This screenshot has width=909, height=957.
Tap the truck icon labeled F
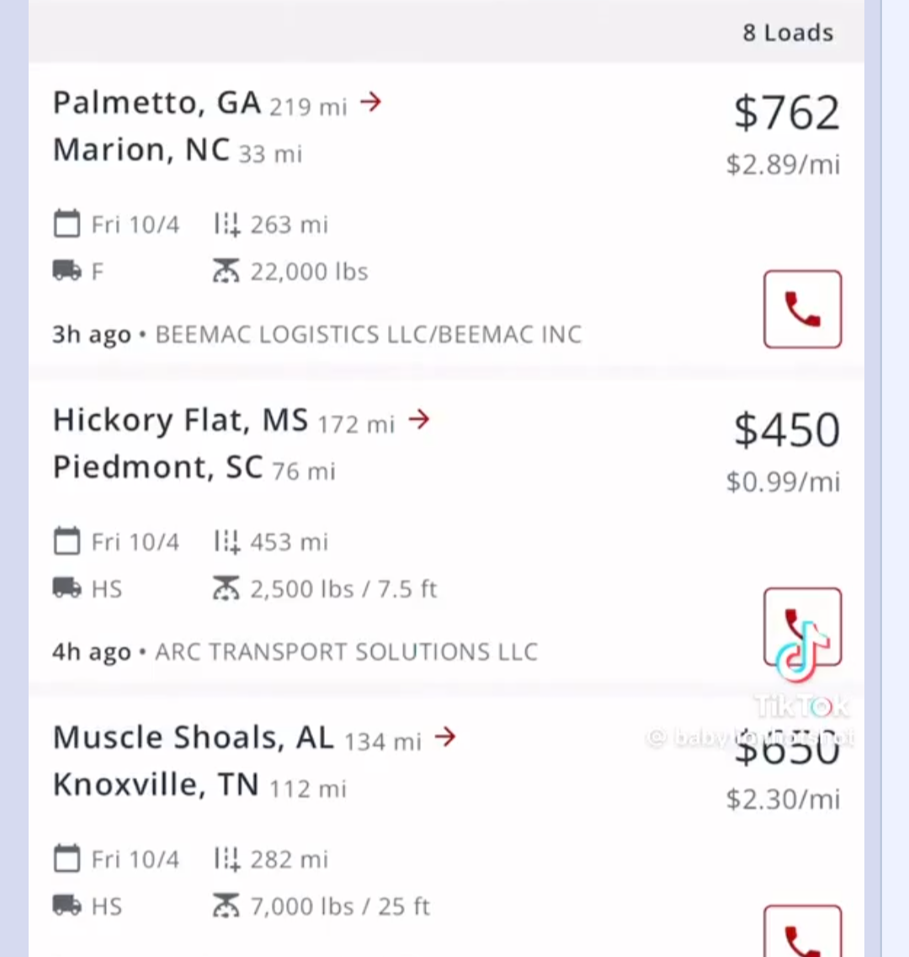point(67,270)
